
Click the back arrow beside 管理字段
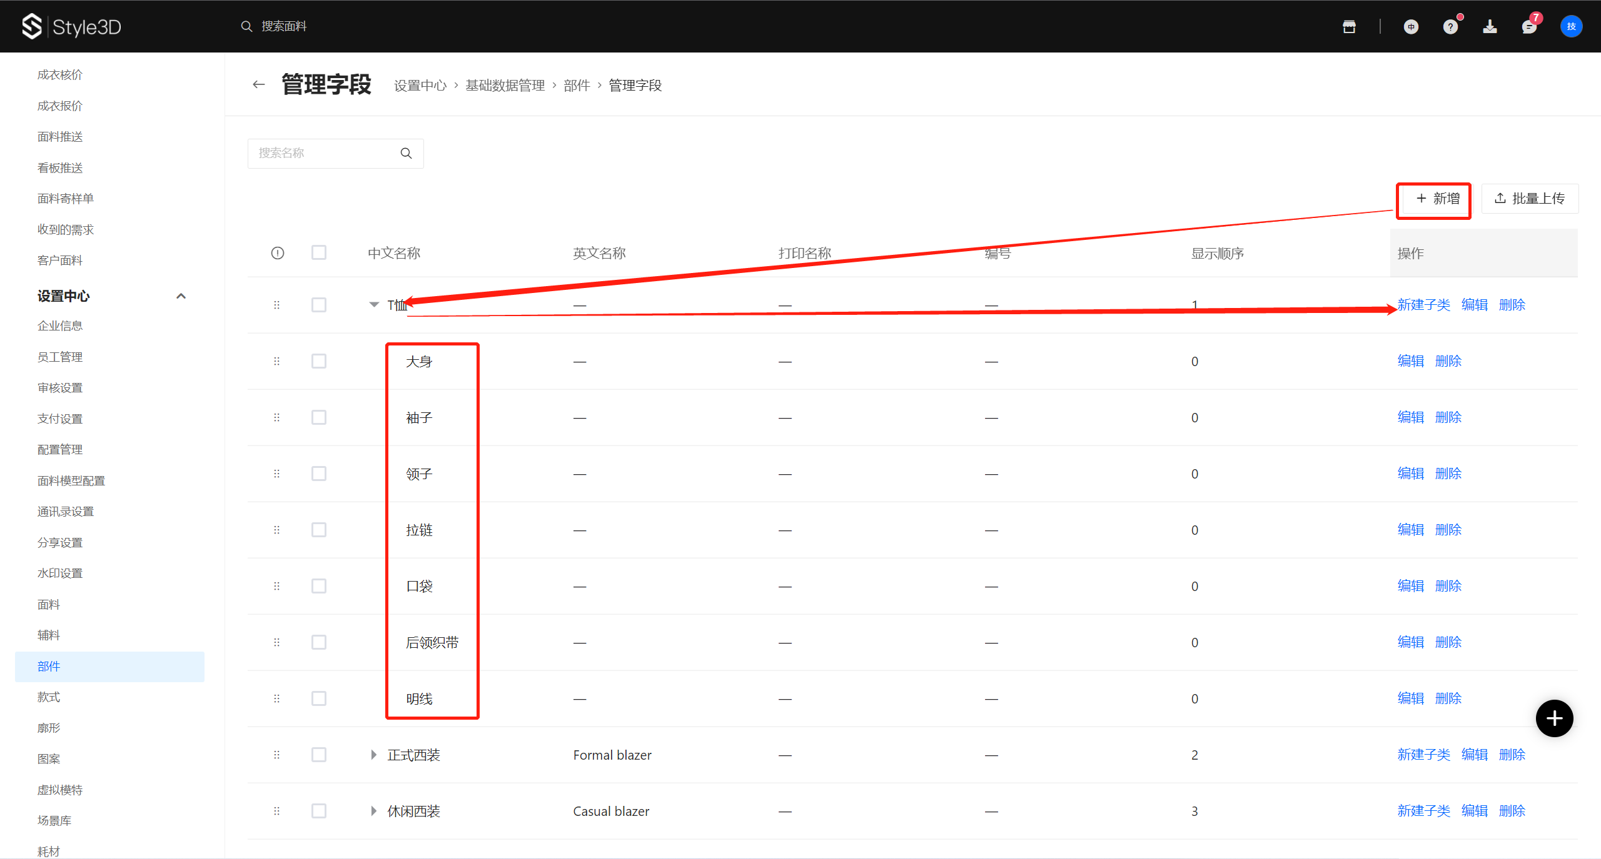258,84
